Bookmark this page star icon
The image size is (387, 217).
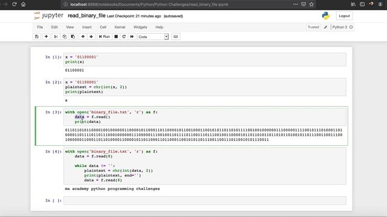[x=311, y=4]
